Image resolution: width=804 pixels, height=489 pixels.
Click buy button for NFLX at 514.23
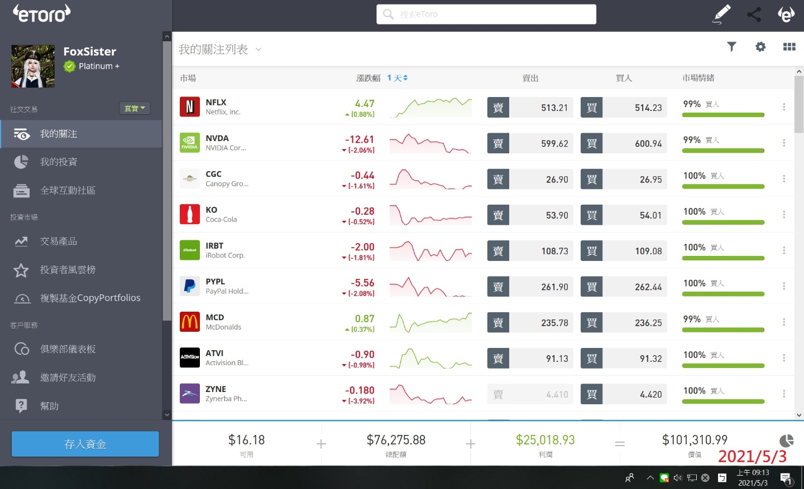(624, 108)
